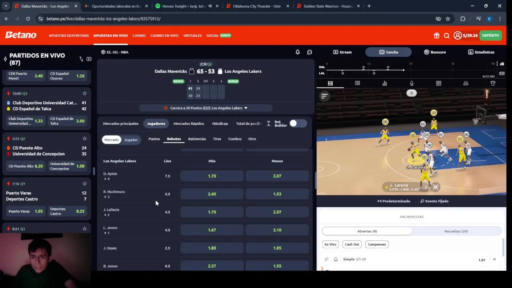Select the players group icon tab
Image resolution: width=512 pixels, height=288 pixels.
tap(466, 83)
